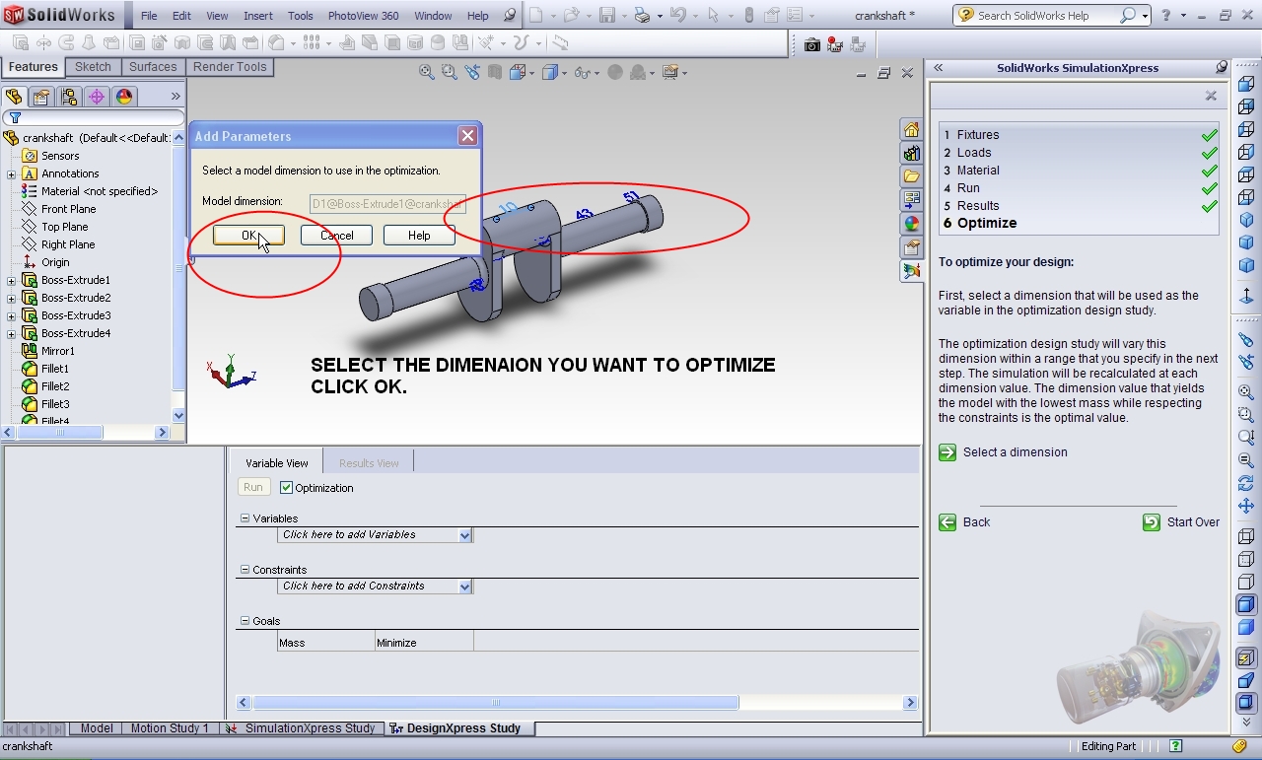Collapse the SimulationXpress task pane chevron
This screenshot has width=1262, height=760.
(939, 68)
